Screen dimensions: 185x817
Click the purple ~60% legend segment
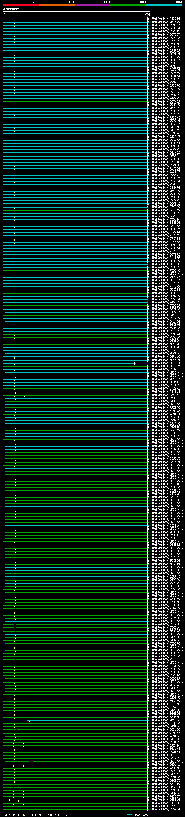93,5
